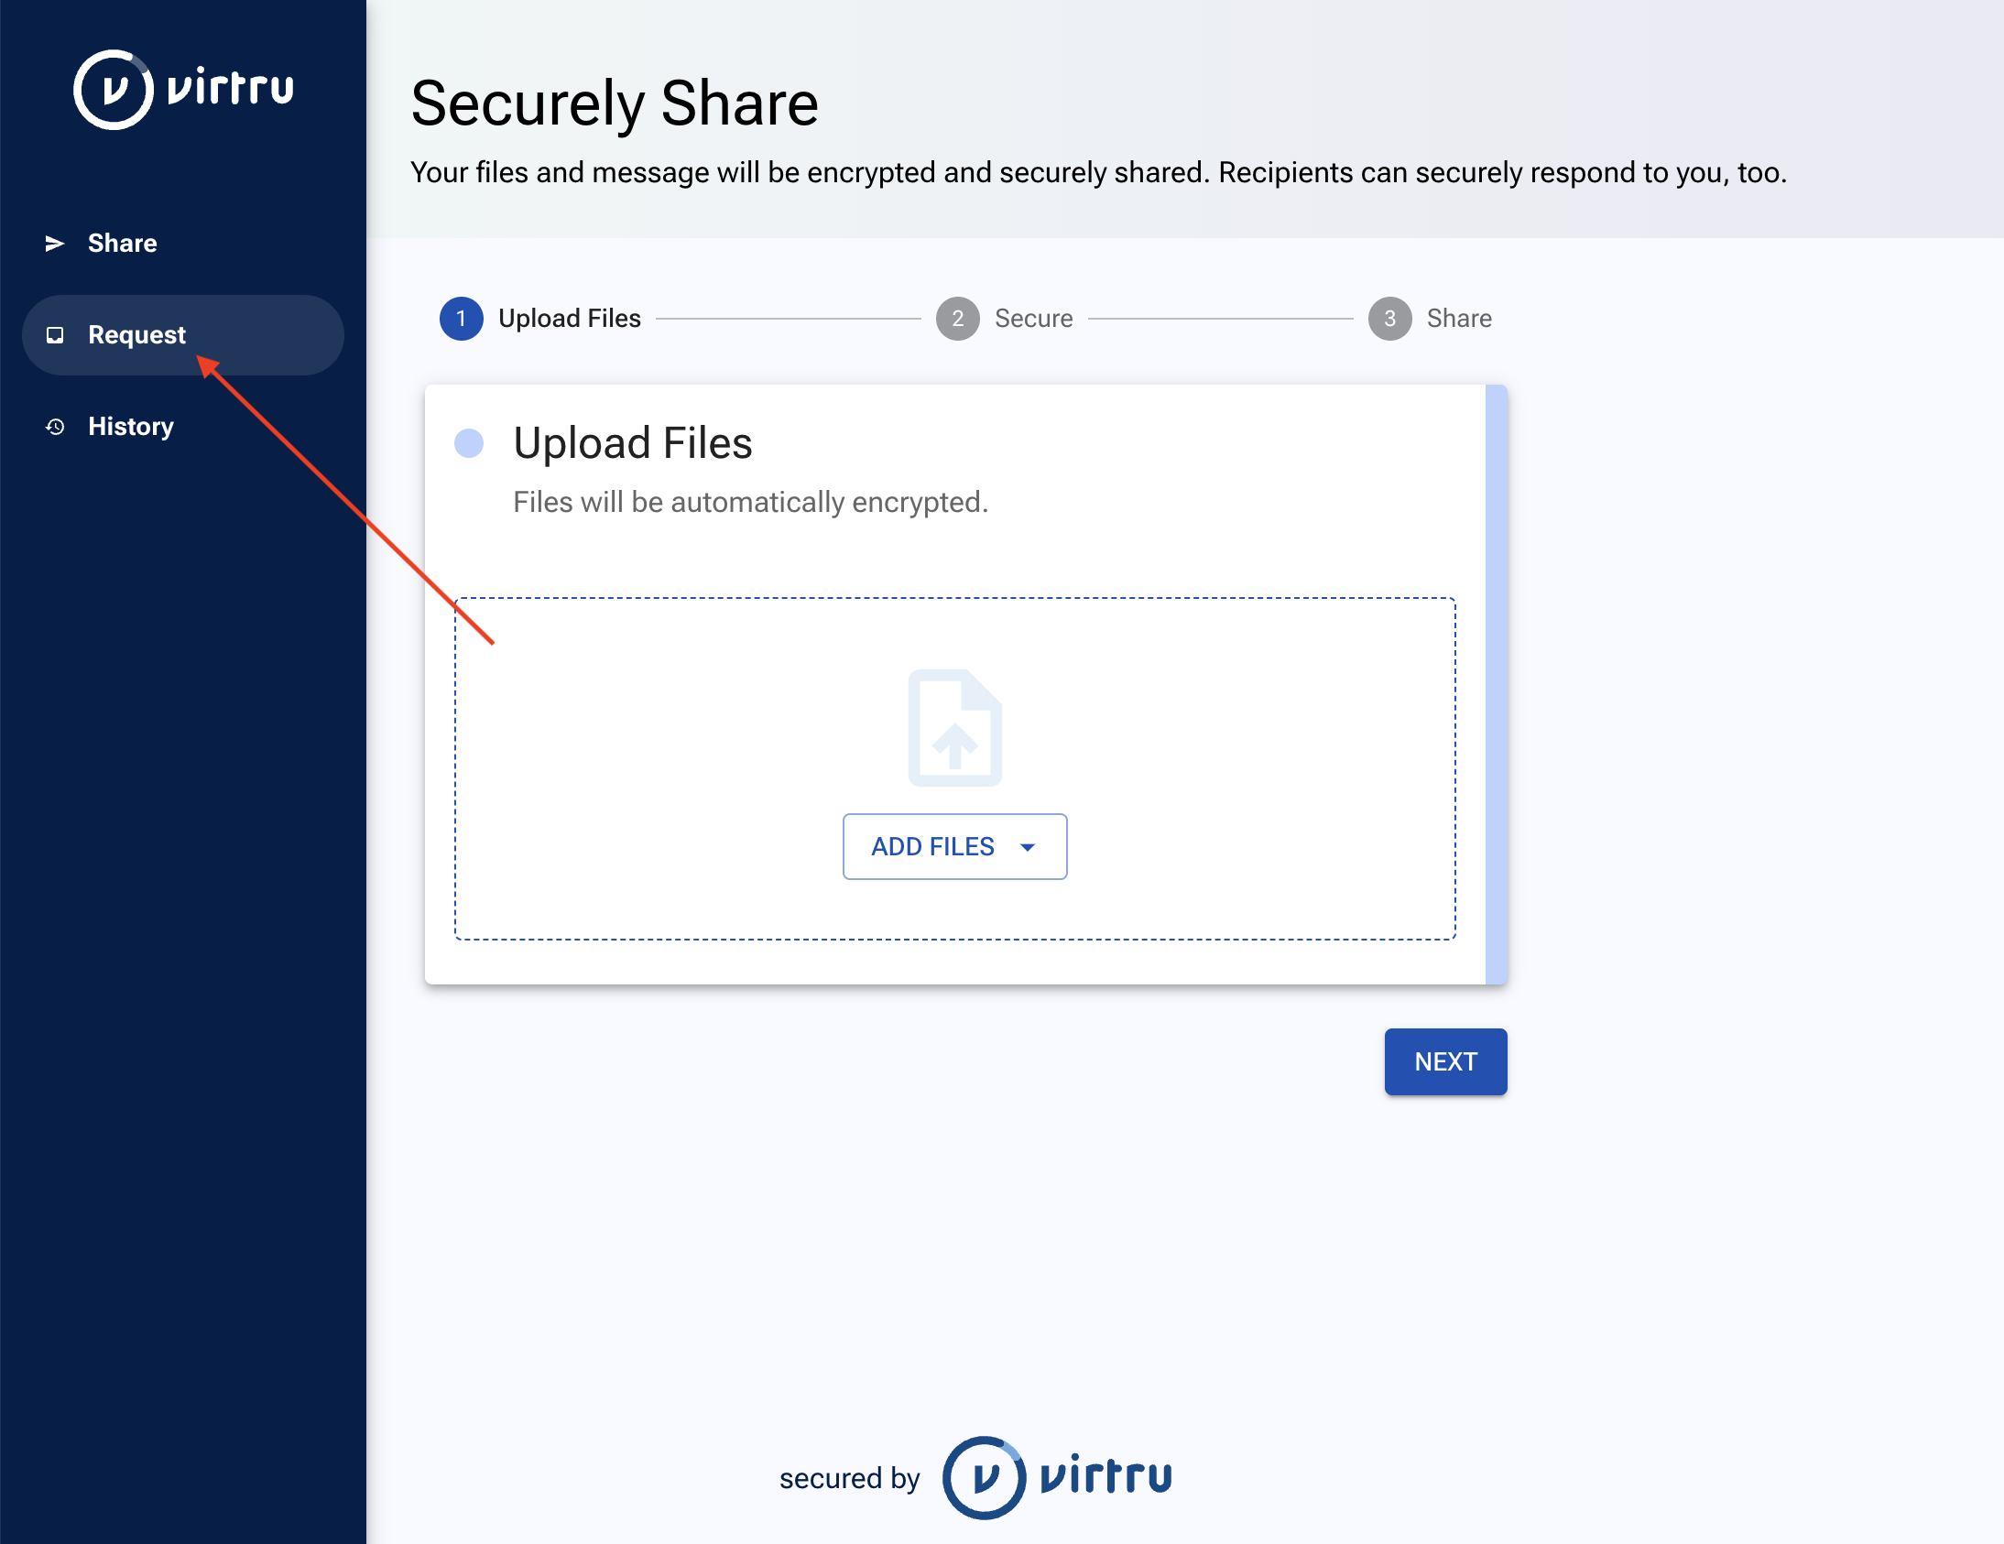View History from the navigation panel

[130, 426]
